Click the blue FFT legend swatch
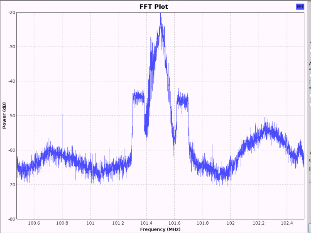The width and height of the screenshot is (311, 233). pyautogui.click(x=300, y=7)
